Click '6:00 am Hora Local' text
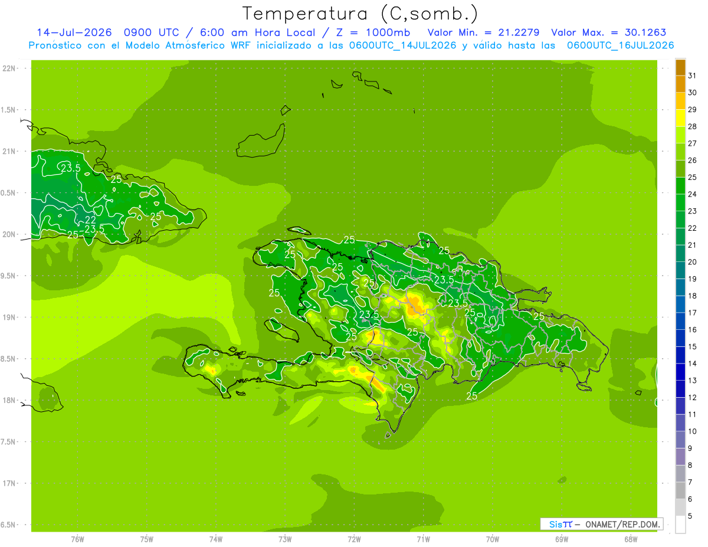708x547 pixels. (258, 32)
